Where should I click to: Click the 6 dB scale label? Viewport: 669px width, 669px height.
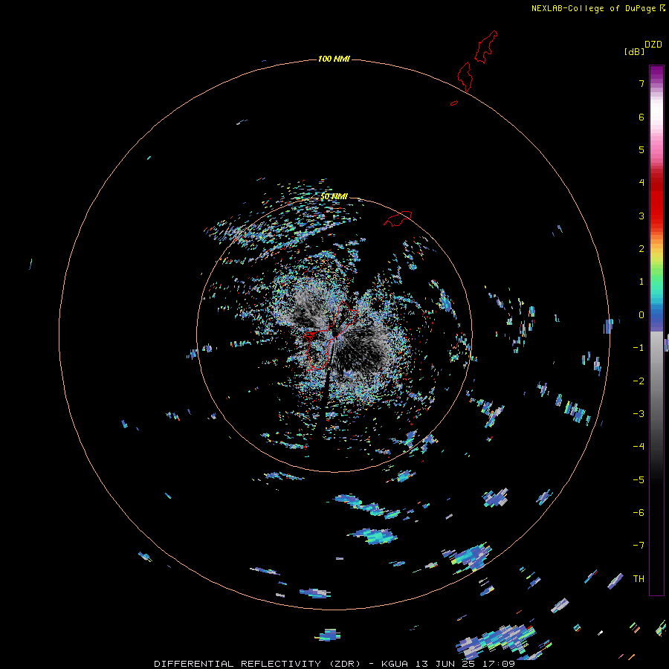(641, 117)
